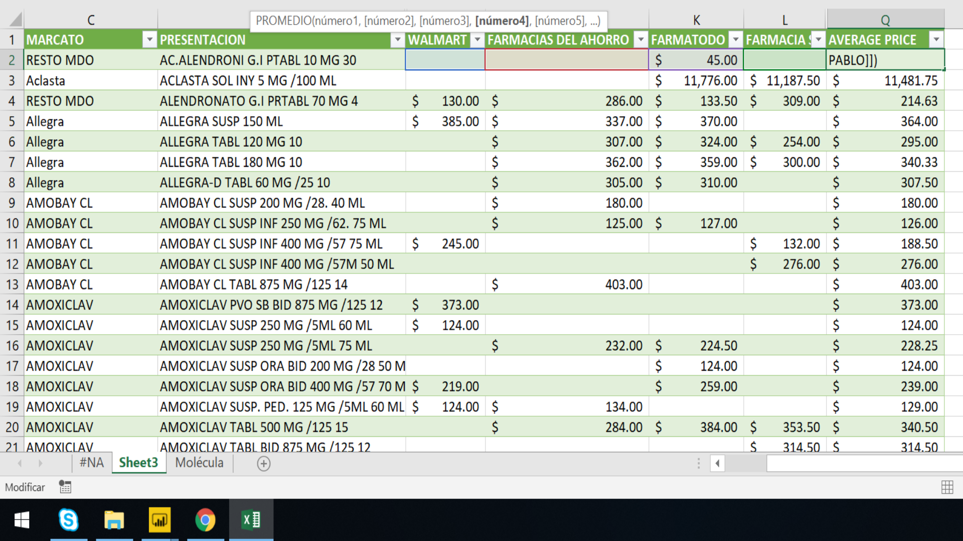The width and height of the screenshot is (963, 541).
Task: Open File Explorer from the taskbar
Action: point(114,520)
